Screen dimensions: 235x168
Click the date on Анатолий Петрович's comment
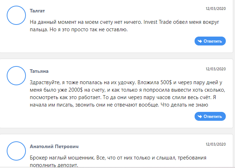(x=216, y=144)
